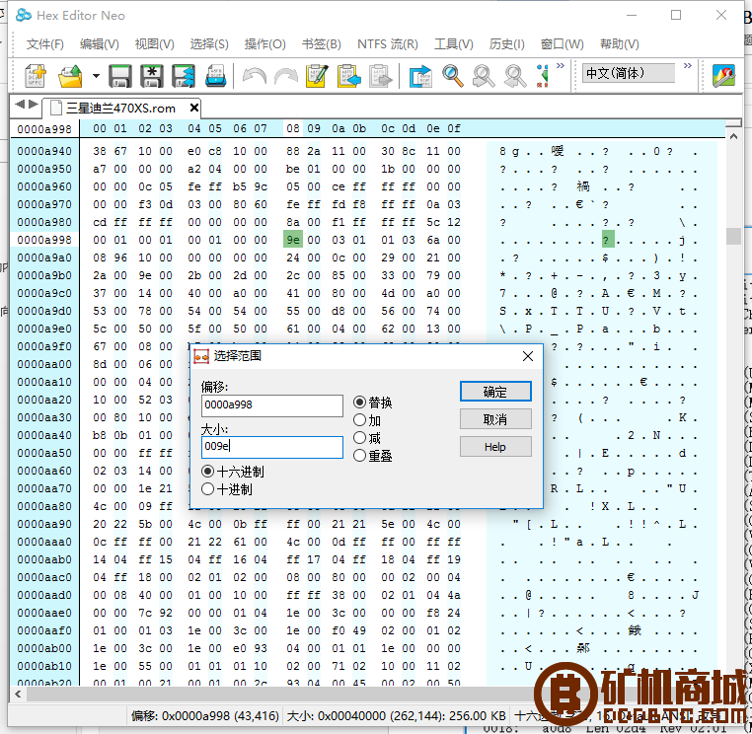Open the 视图(V) menu
The image size is (752, 734).
click(x=154, y=44)
